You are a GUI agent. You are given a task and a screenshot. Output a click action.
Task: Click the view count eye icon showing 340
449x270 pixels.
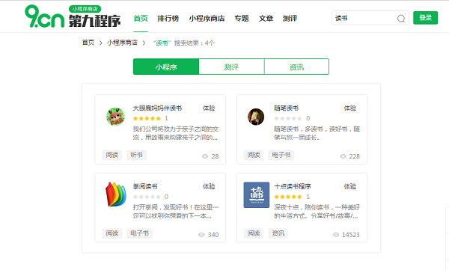point(201,235)
